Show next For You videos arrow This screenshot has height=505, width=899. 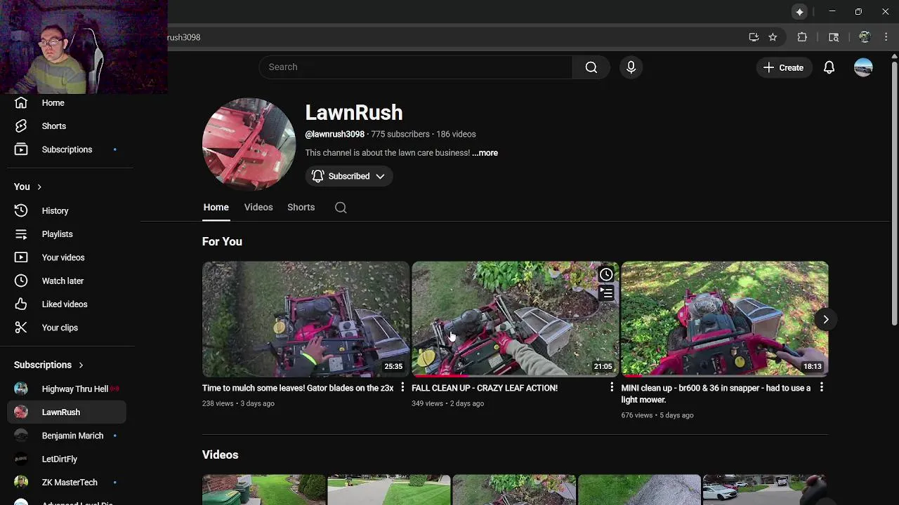826,319
